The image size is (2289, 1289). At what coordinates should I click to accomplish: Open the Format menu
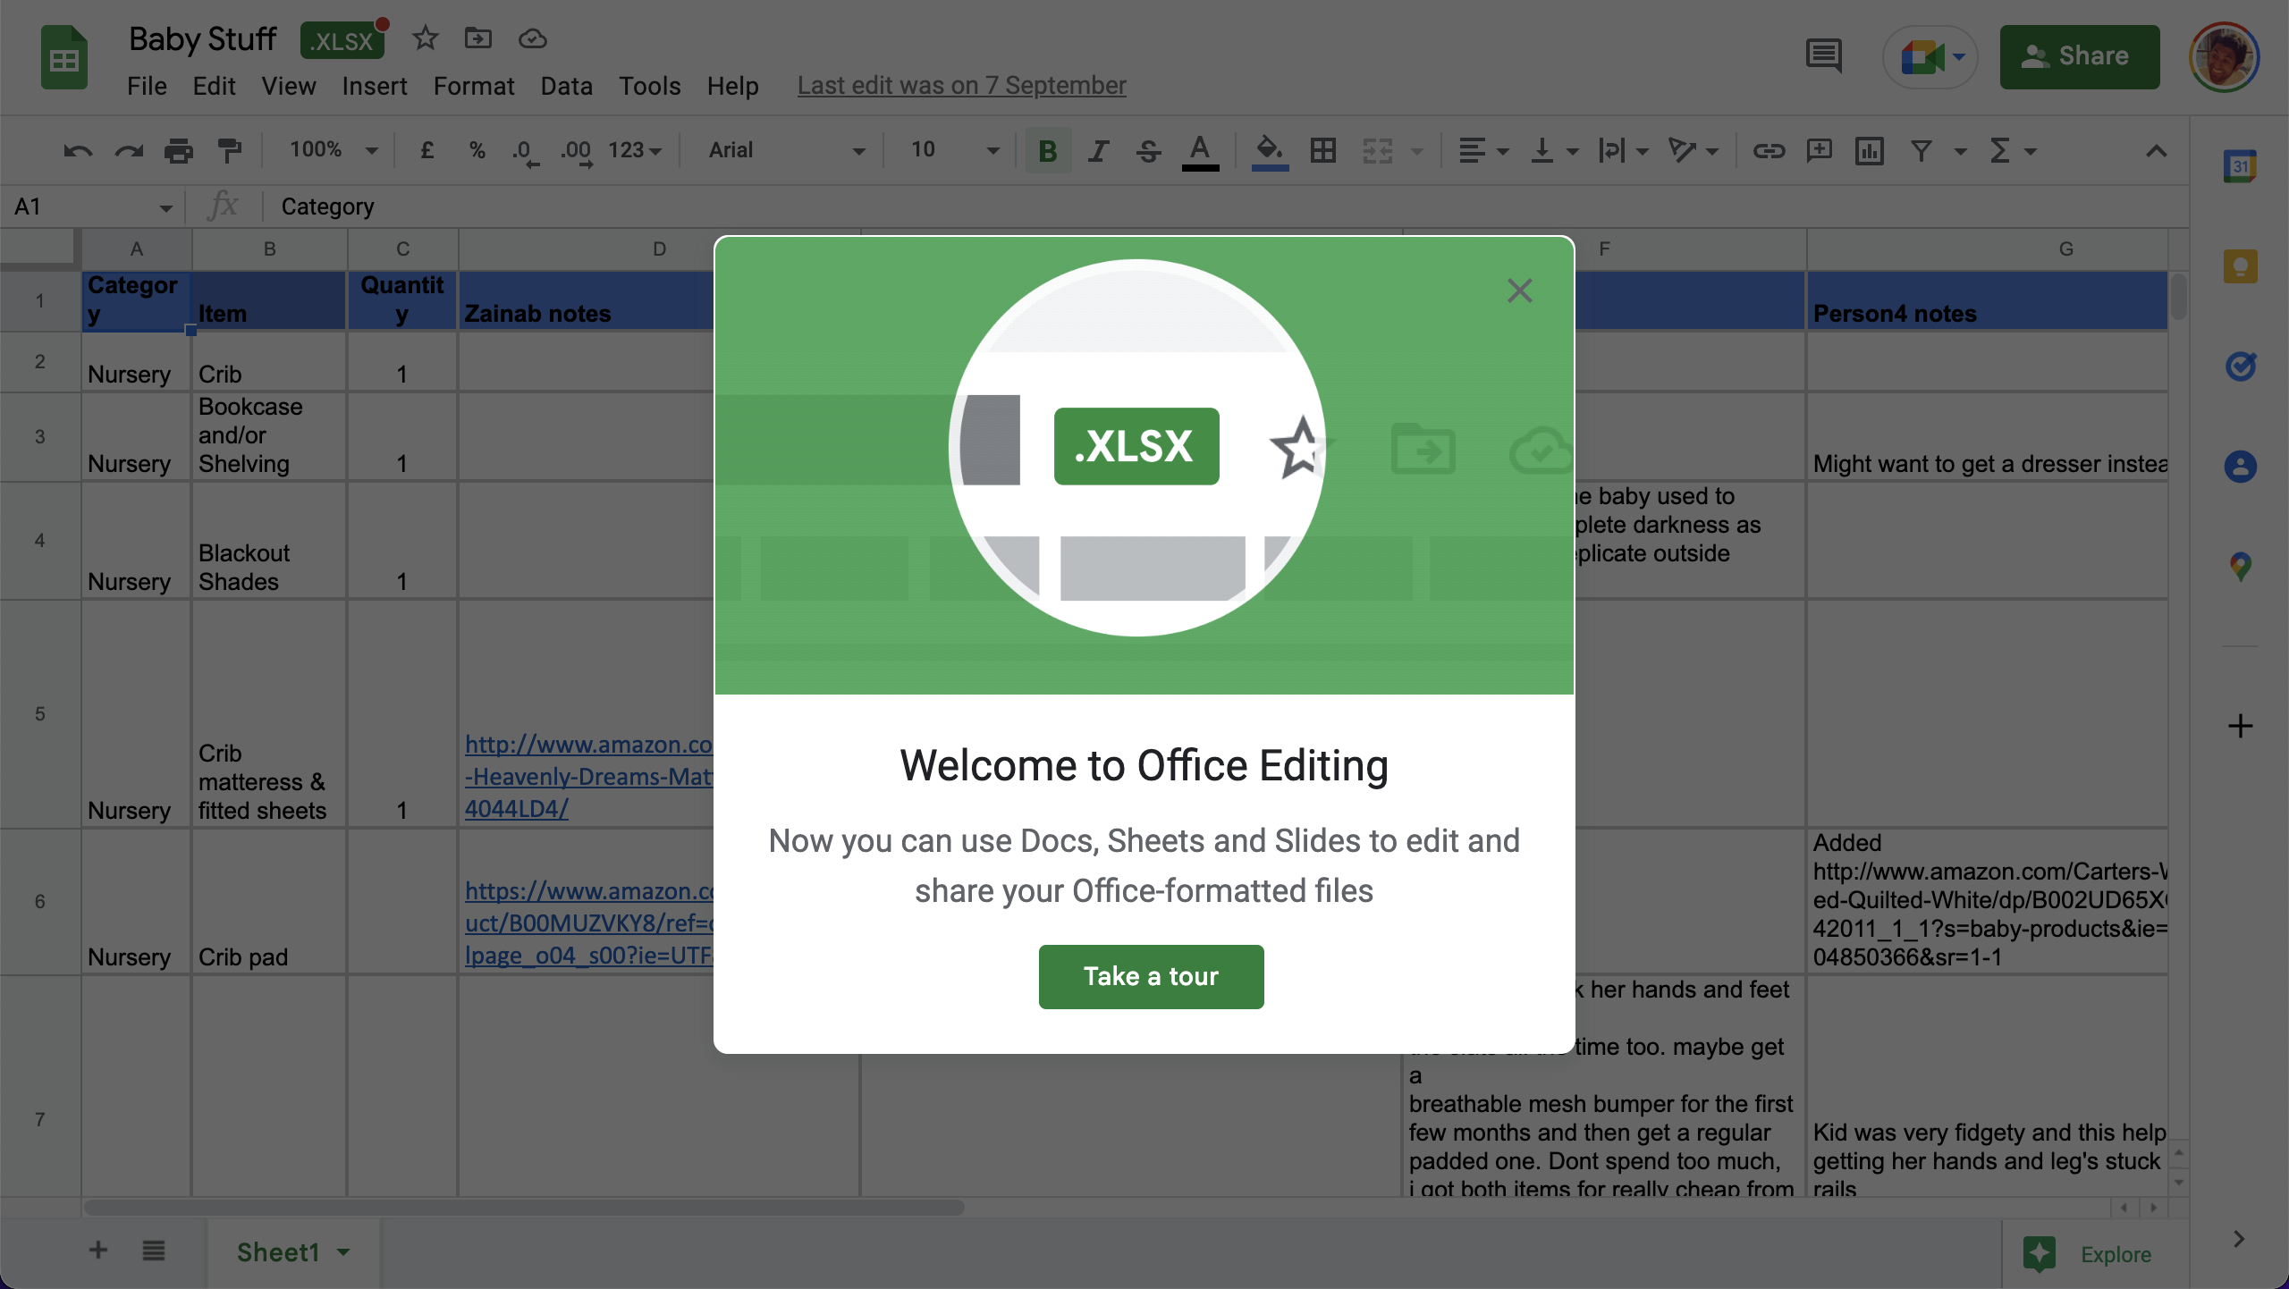coord(474,86)
